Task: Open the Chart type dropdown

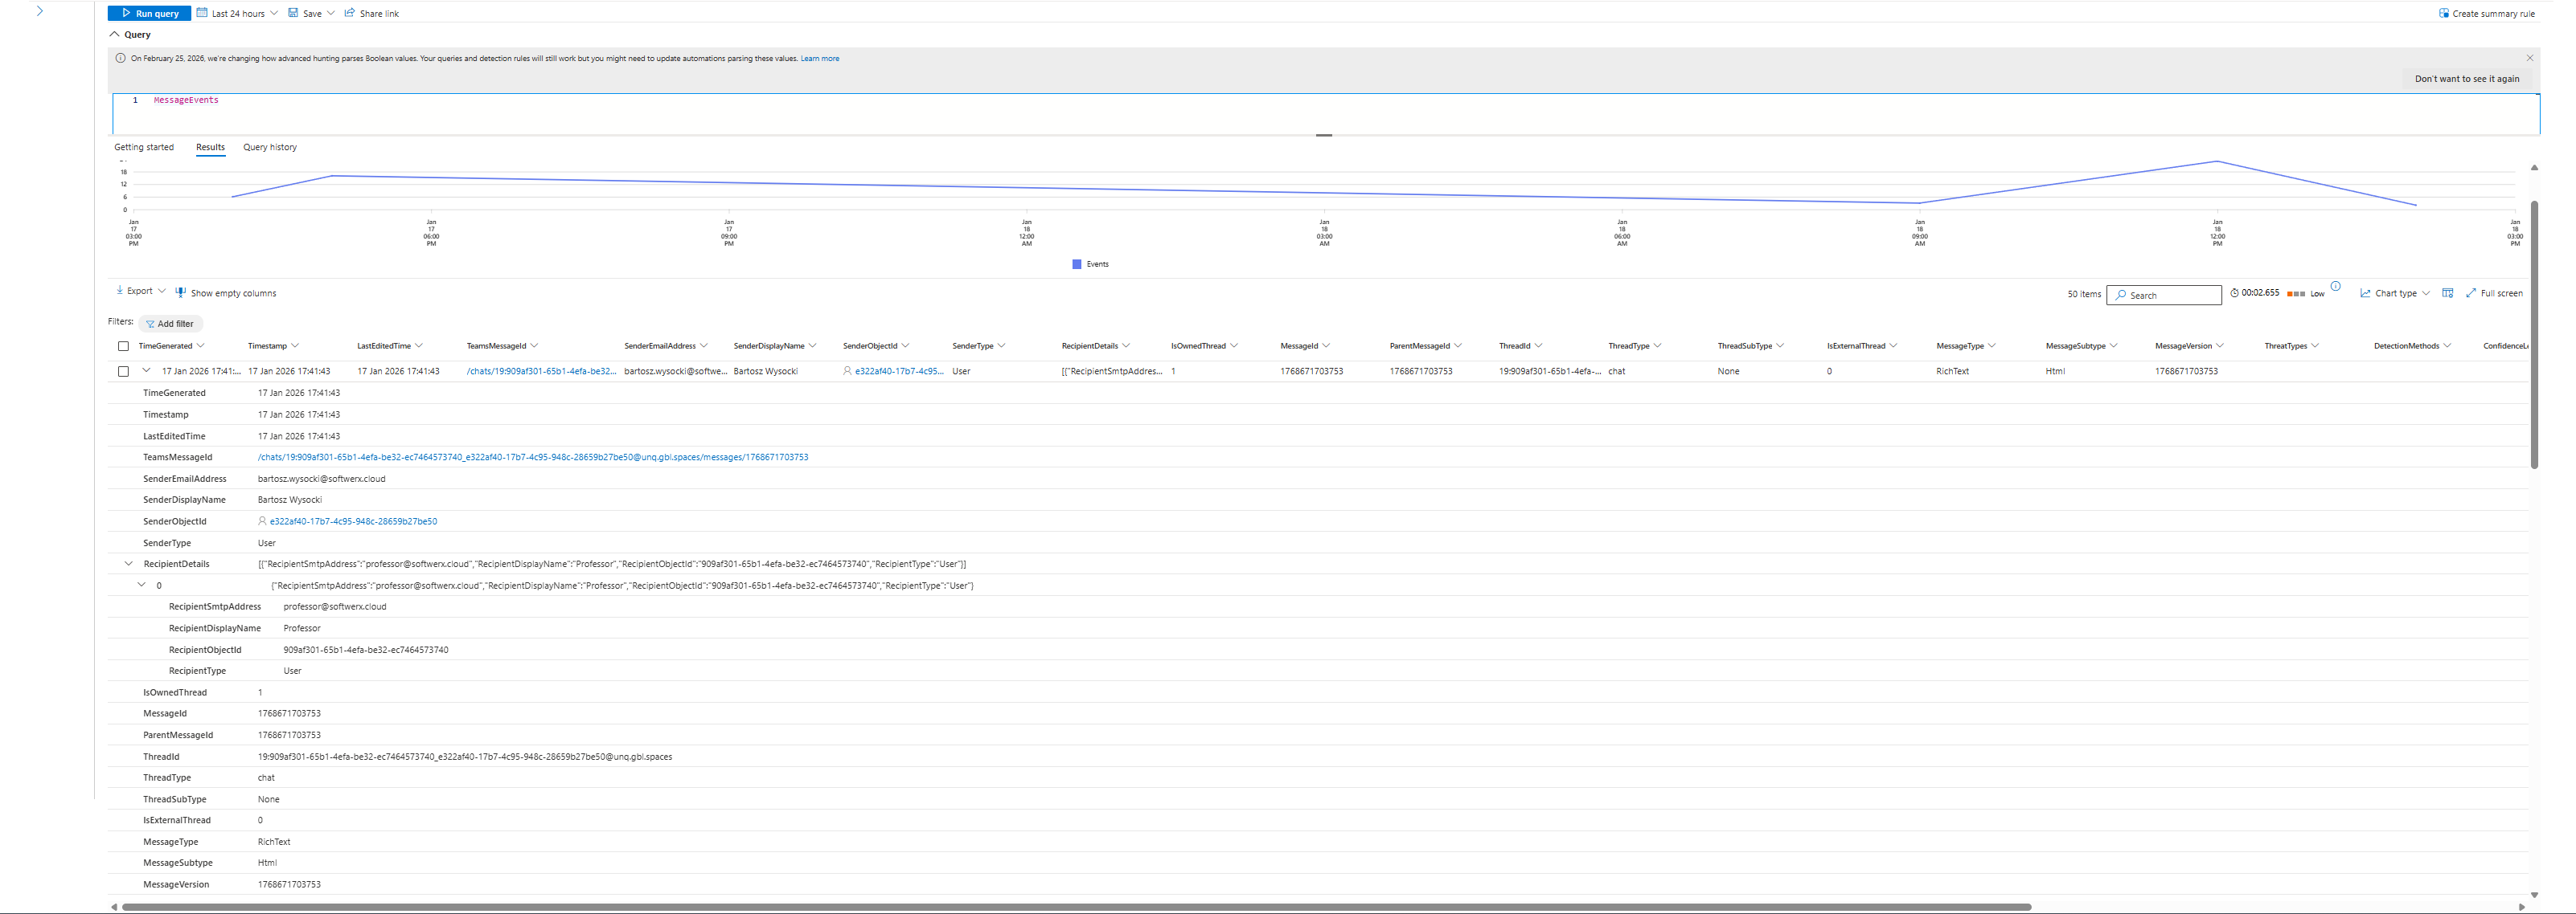Action: [x=2395, y=294]
